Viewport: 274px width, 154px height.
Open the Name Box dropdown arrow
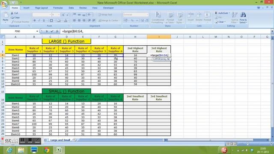point(37,31)
